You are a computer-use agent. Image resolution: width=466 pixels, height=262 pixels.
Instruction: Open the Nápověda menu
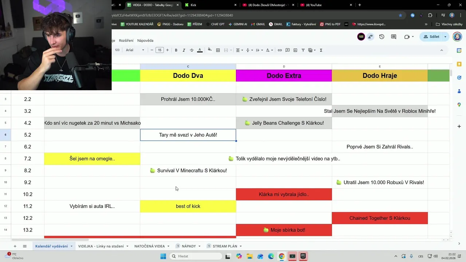(x=145, y=40)
